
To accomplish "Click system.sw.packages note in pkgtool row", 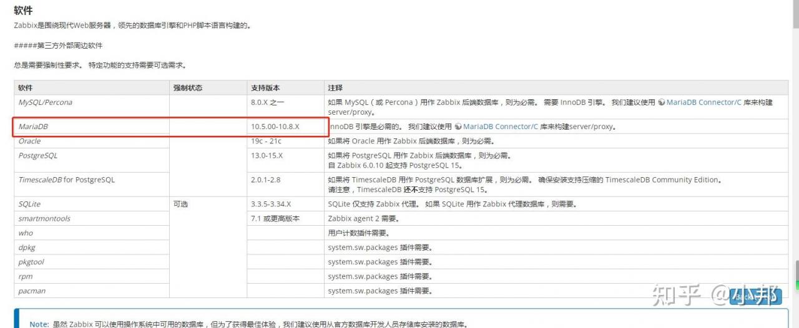I will pyautogui.click(x=380, y=262).
